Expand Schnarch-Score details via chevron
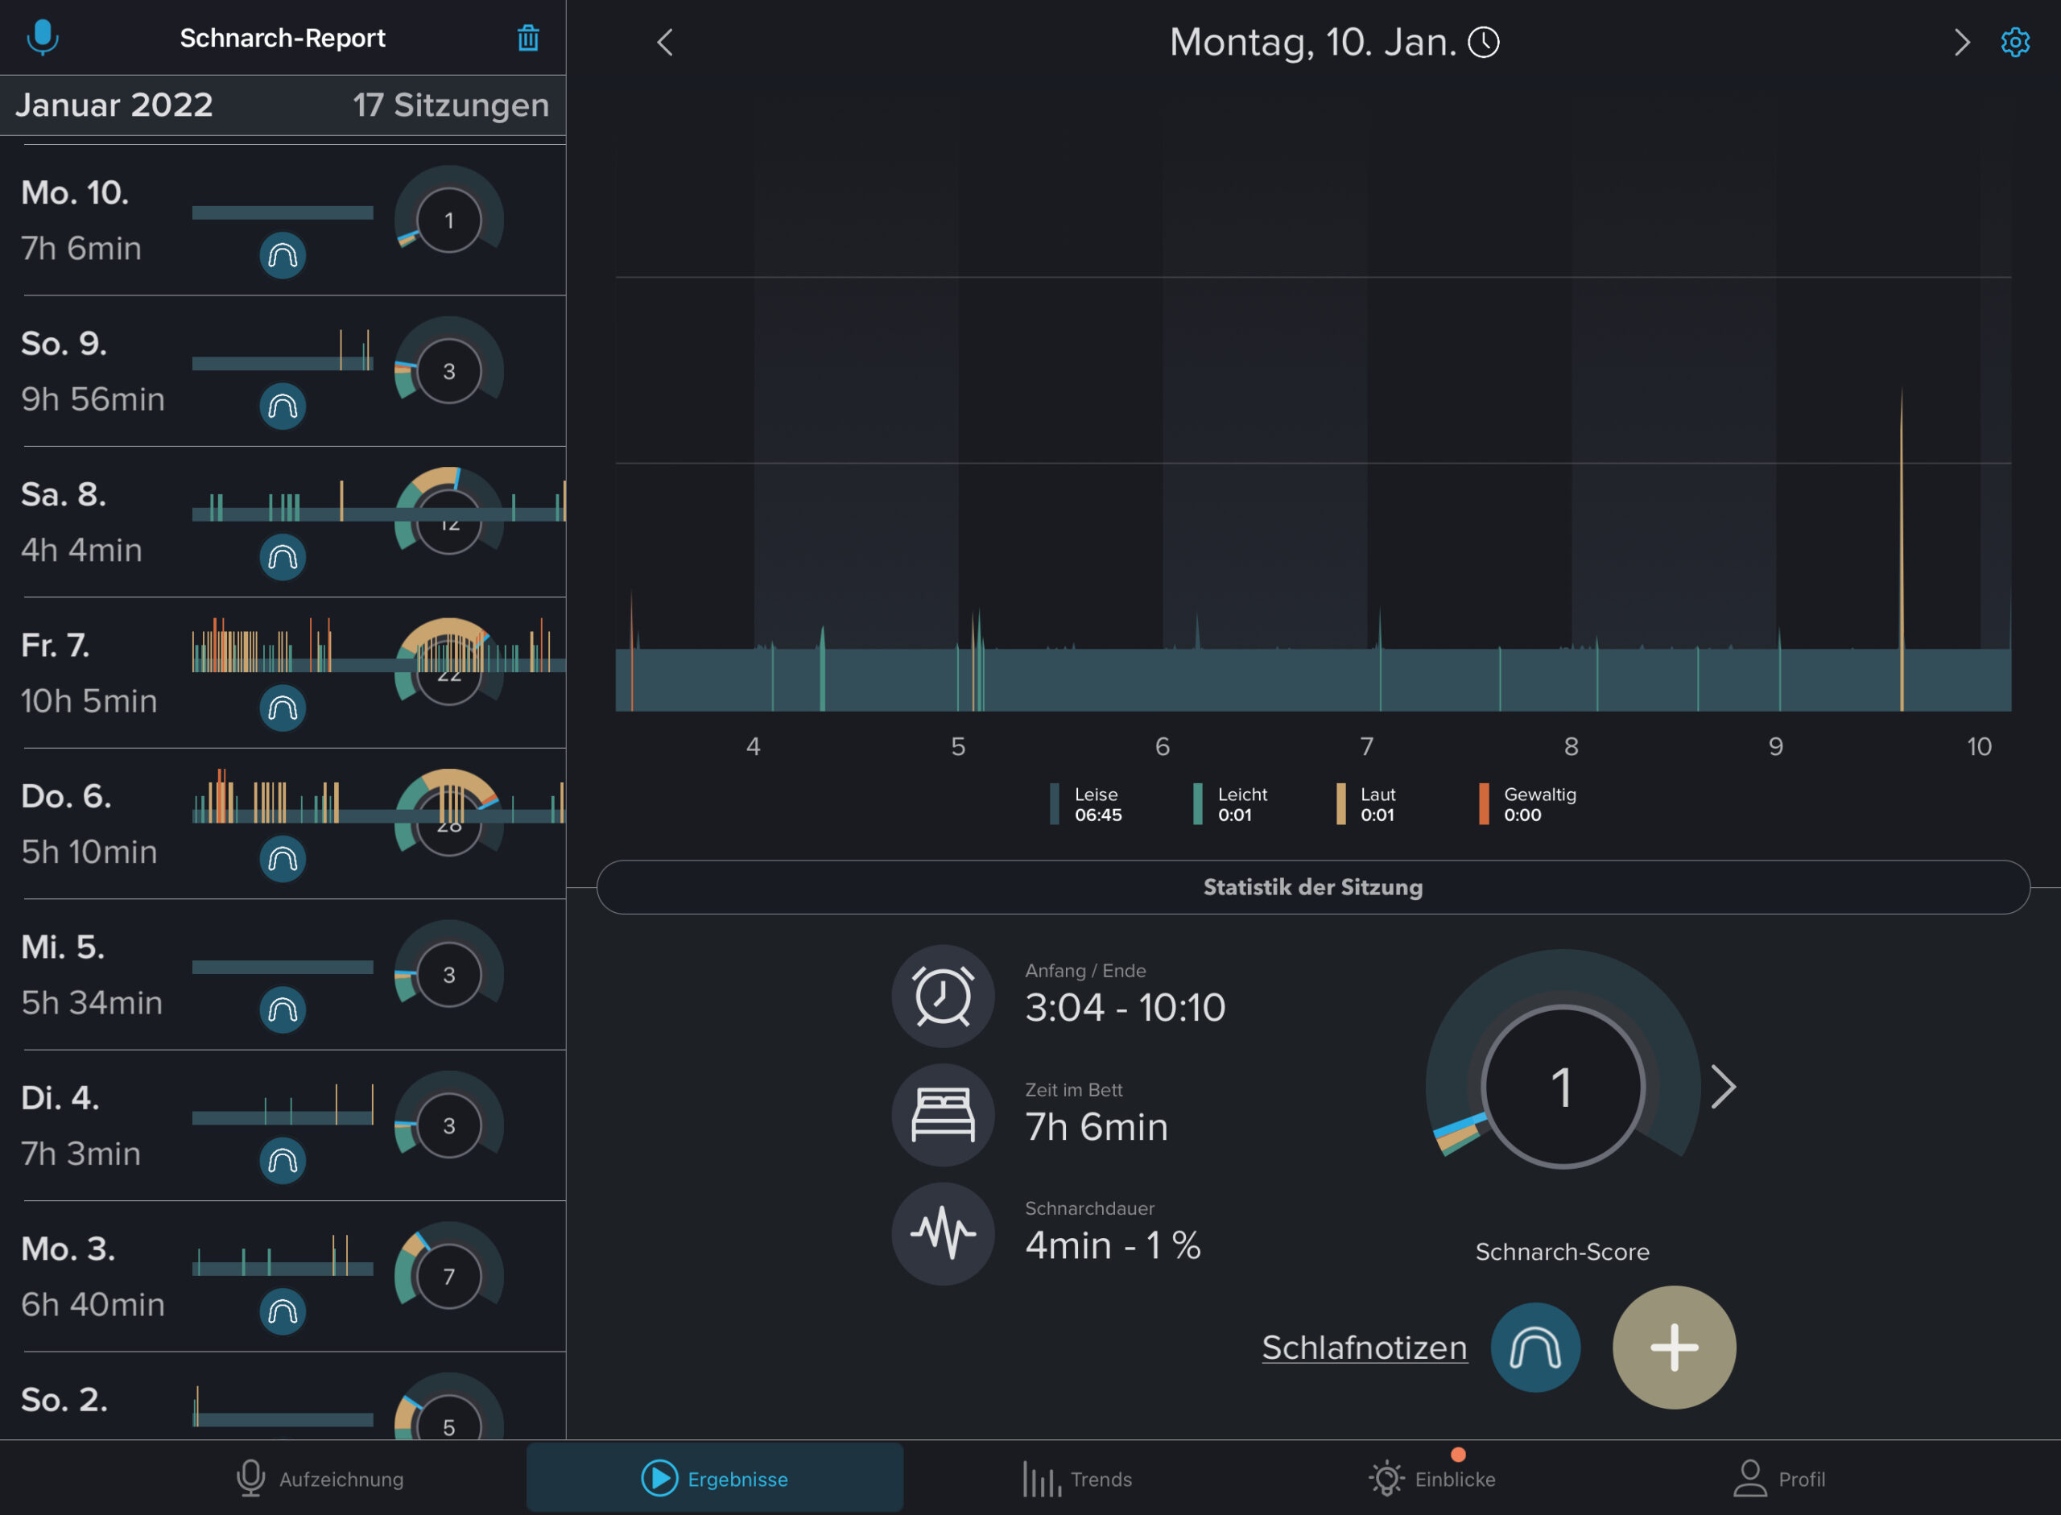The width and height of the screenshot is (2061, 1515). pyautogui.click(x=1724, y=1088)
